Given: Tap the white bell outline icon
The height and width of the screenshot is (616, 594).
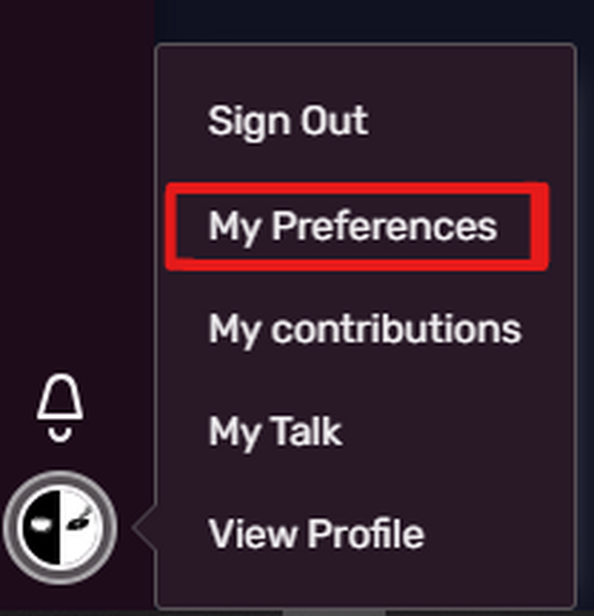Looking at the screenshot, I should point(60,409).
